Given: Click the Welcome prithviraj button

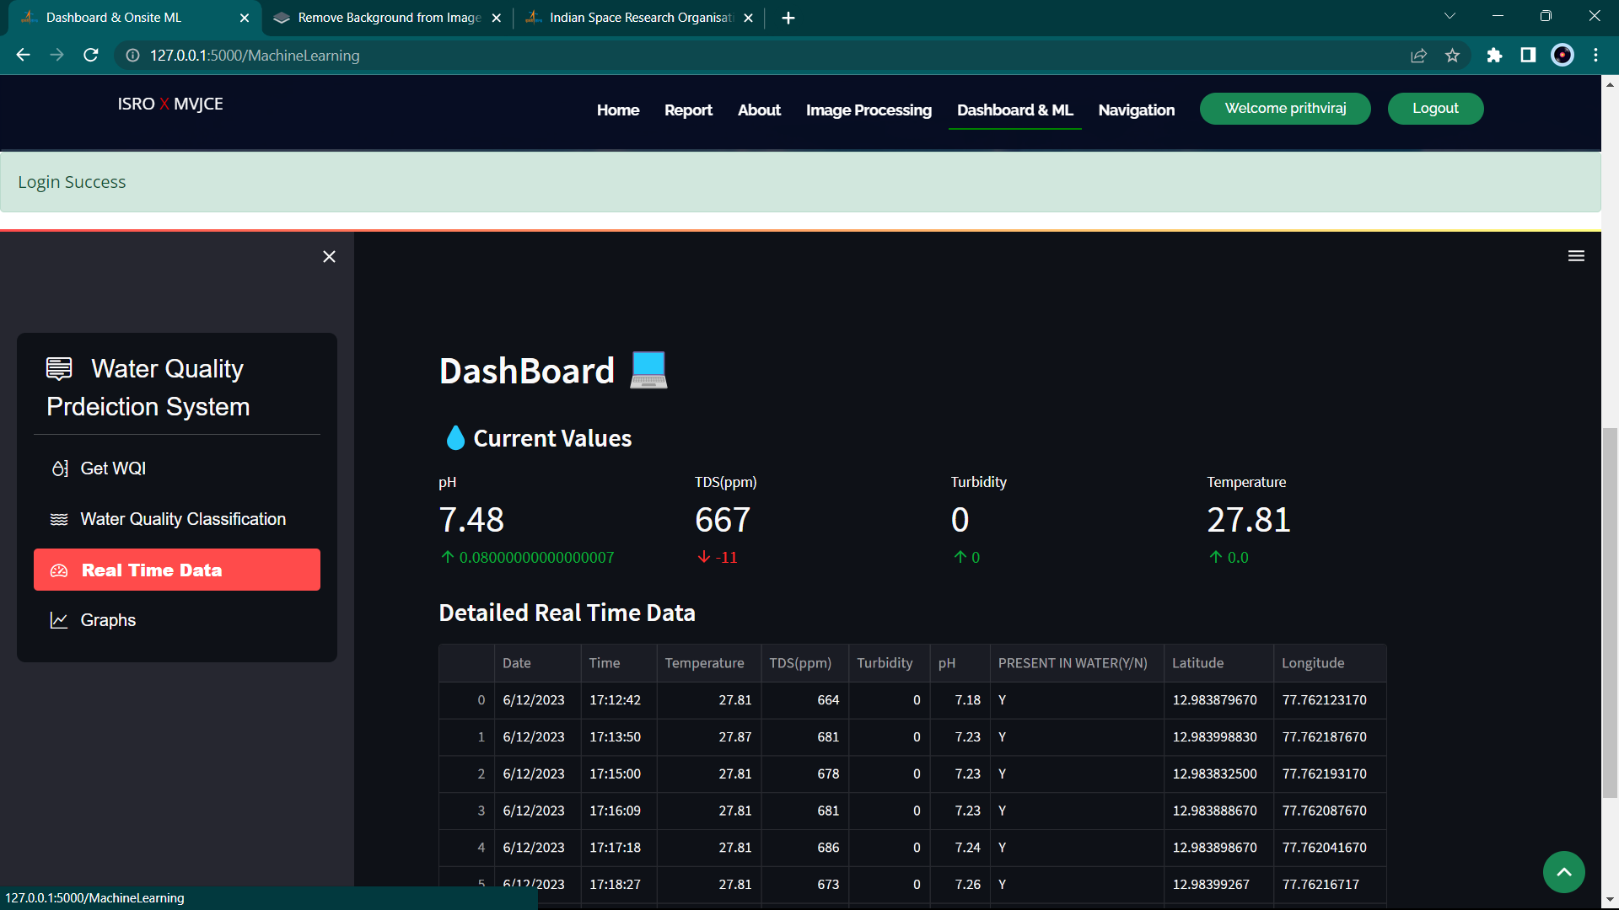Looking at the screenshot, I should click(1285, 109).
